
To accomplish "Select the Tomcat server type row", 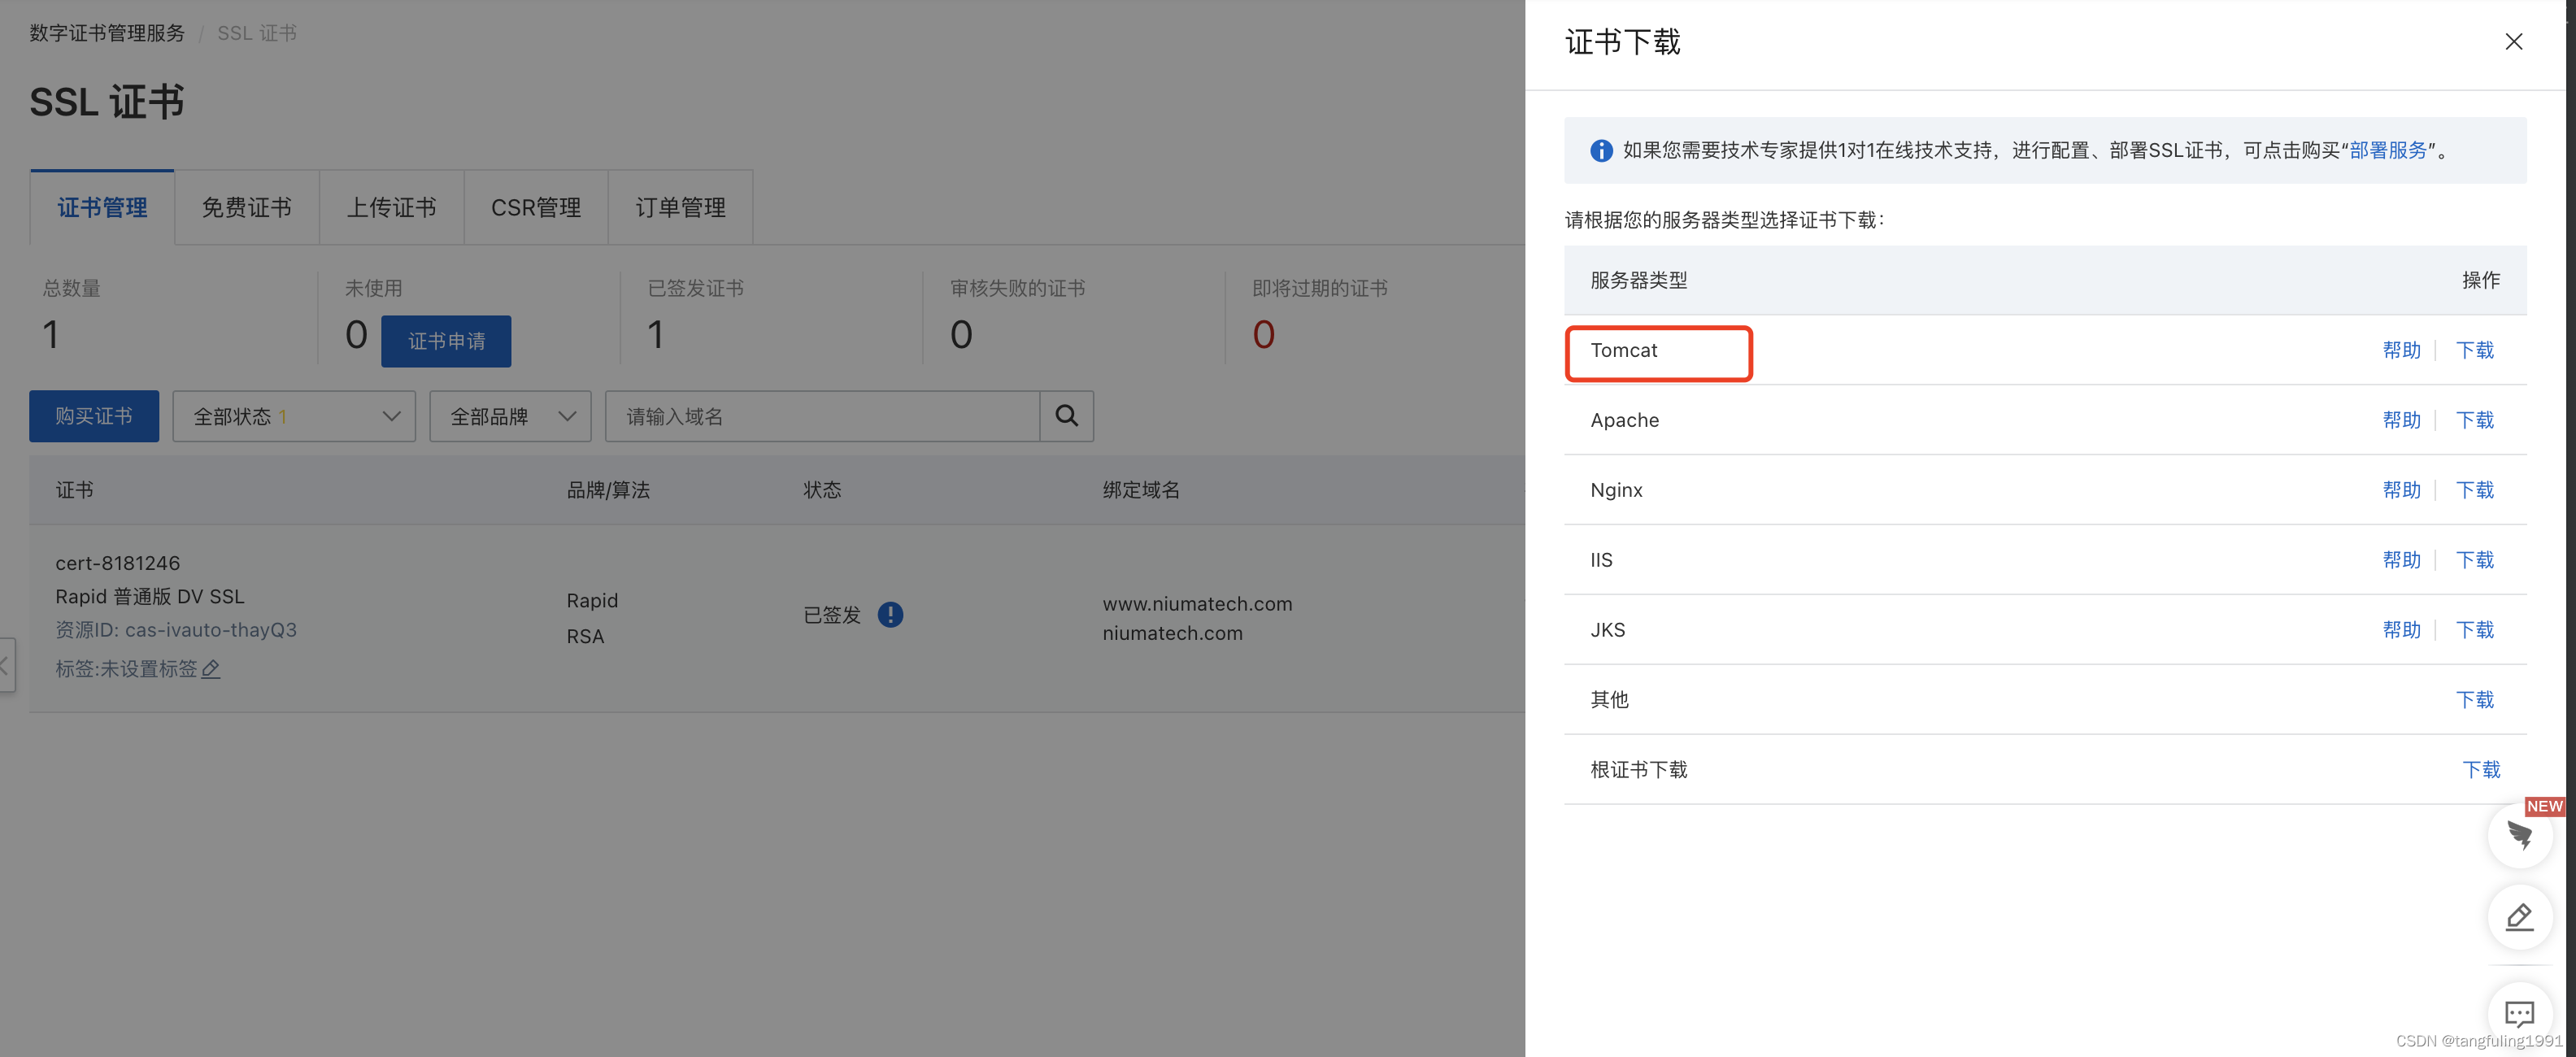I will coord(2045,350).
